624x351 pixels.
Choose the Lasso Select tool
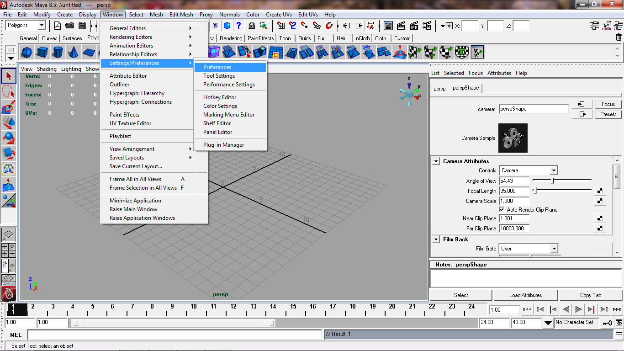[x=9, y=92]
